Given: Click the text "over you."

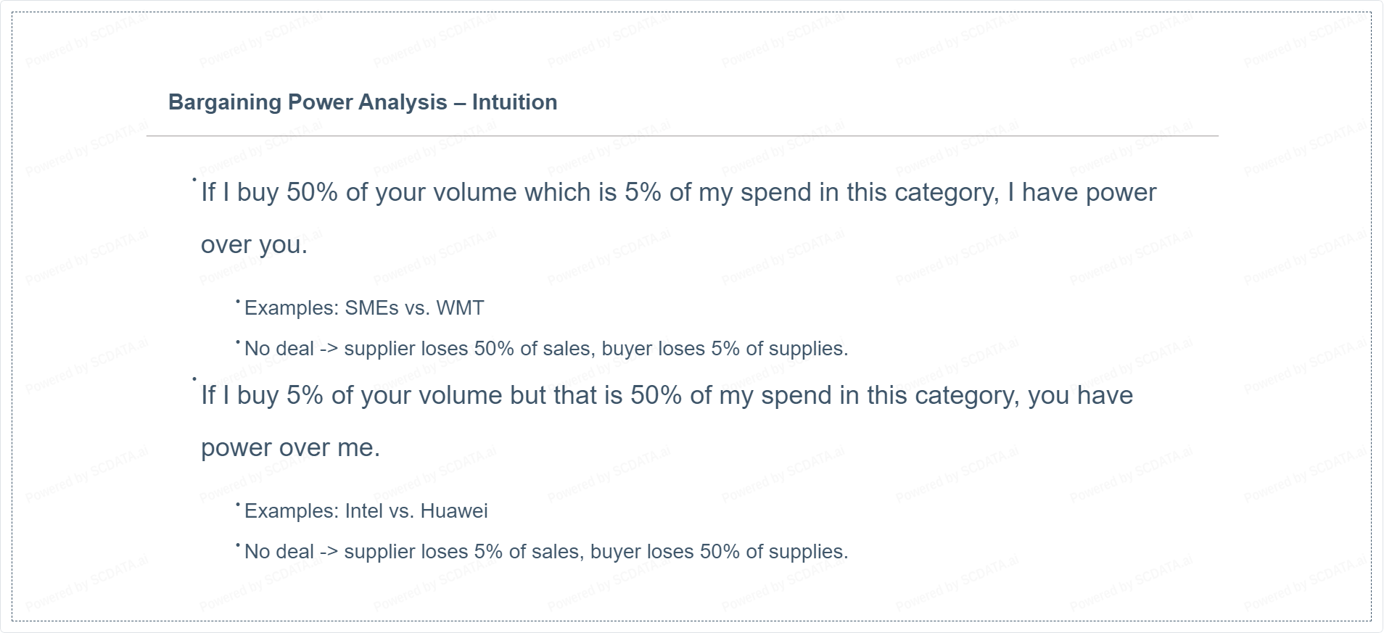Looking at the screenshot, I should pos(254,245).
